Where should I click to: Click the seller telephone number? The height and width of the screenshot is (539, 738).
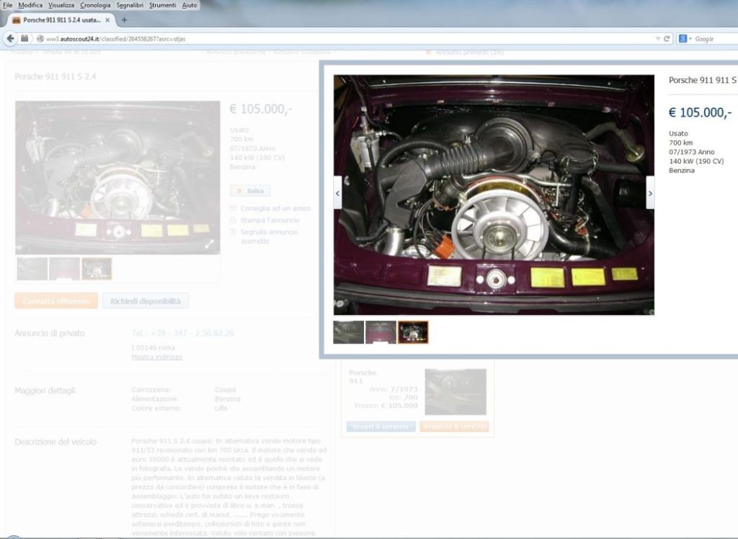[x=182, y=334]
